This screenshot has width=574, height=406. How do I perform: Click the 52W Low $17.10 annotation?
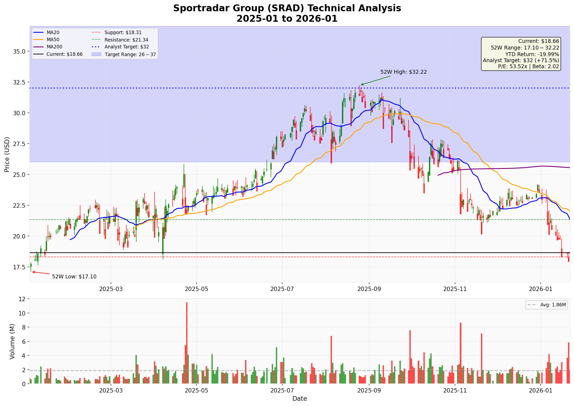74,277
